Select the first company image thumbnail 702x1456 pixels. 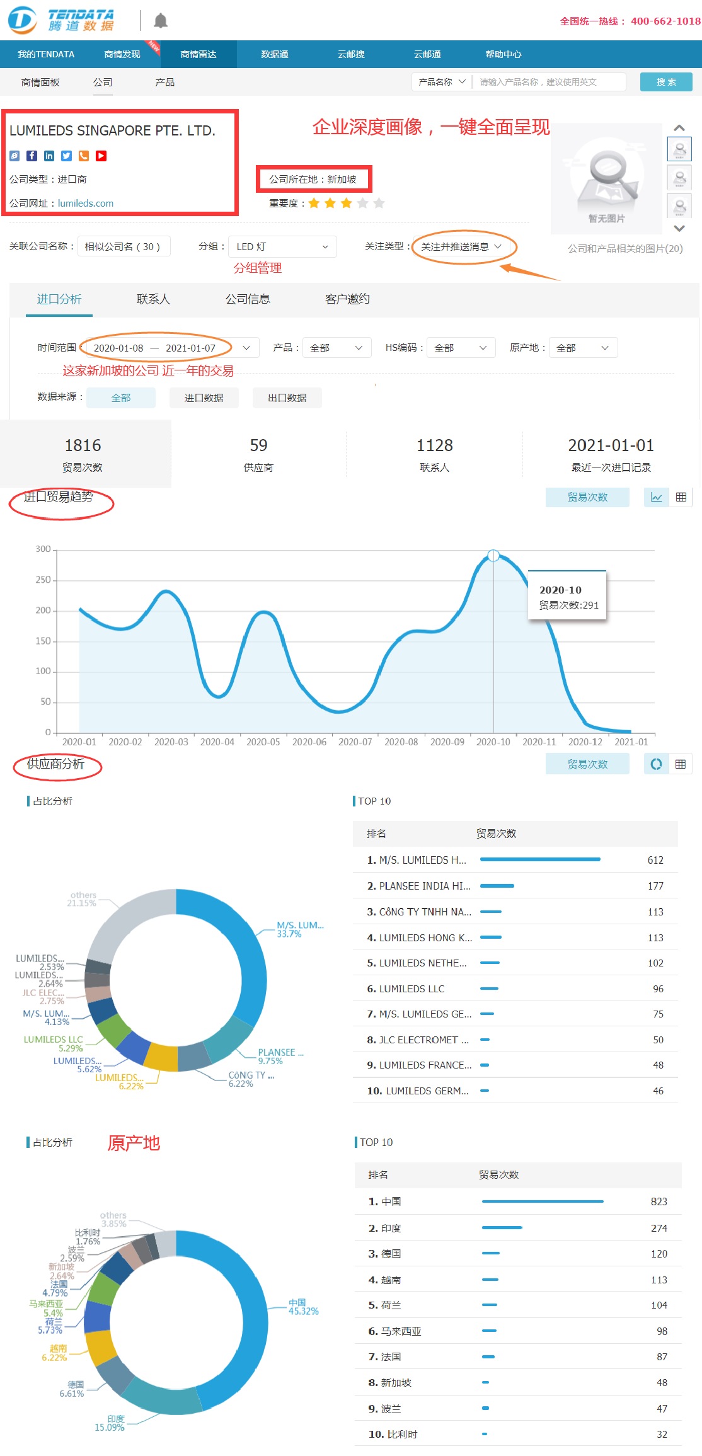(x=679, y=149)
